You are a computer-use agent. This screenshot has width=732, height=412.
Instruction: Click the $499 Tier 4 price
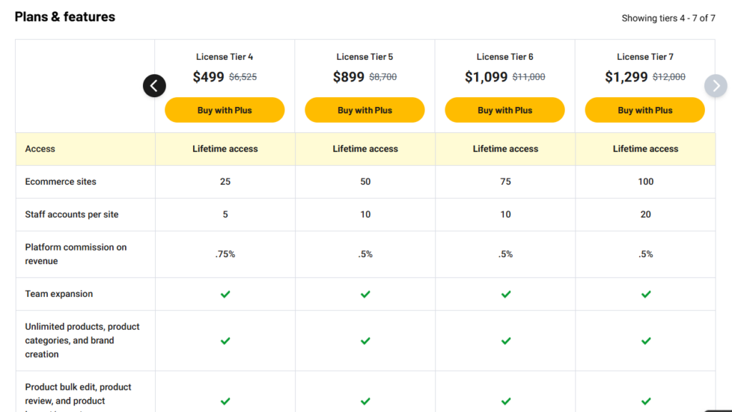point(208,77)
